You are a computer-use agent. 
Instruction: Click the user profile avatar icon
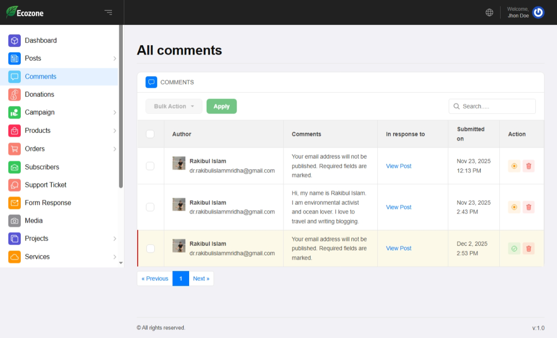click(x=538, y=13)
